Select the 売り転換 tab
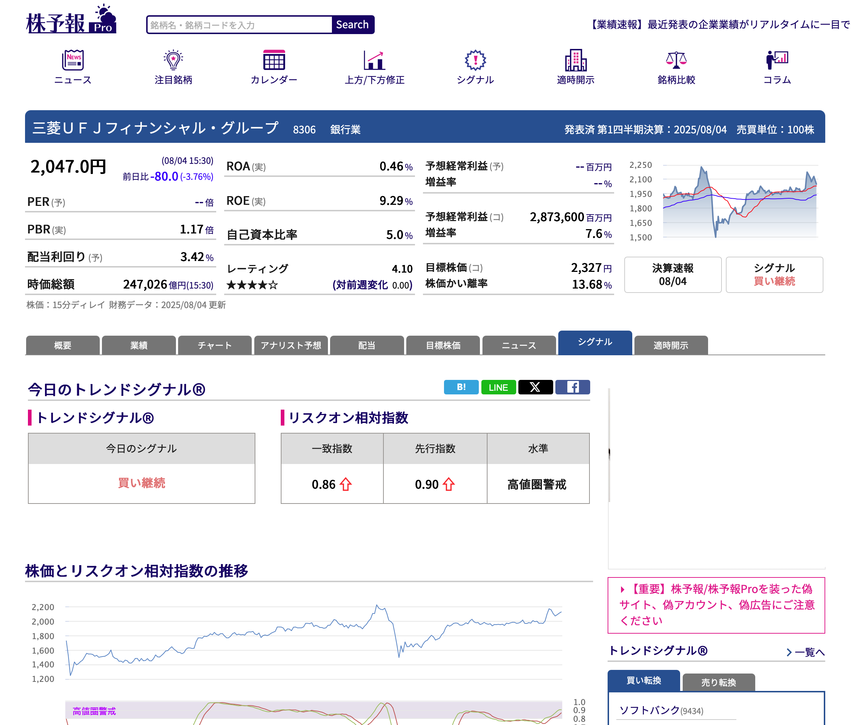The image size is (851, 725). click(718, 682)
